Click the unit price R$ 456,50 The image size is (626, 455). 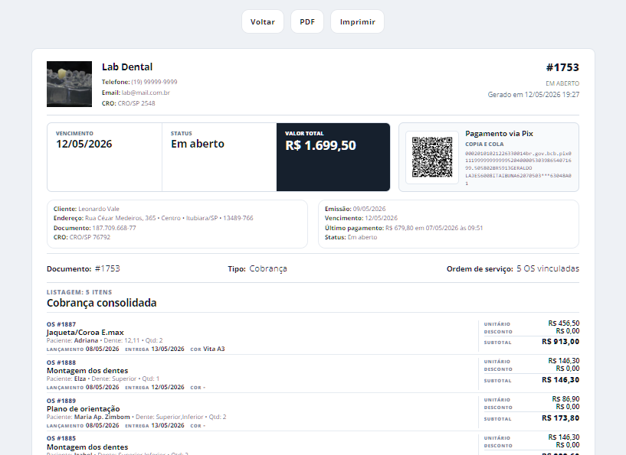pyautogui.click(x=564, y=323)
